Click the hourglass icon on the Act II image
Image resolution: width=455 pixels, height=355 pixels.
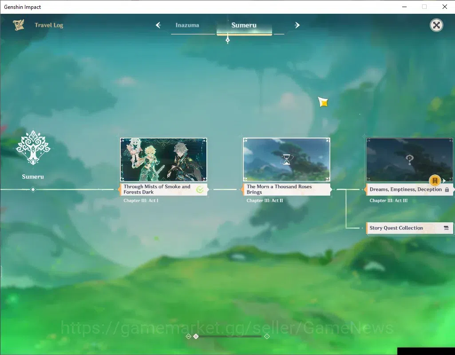(286, 159)
